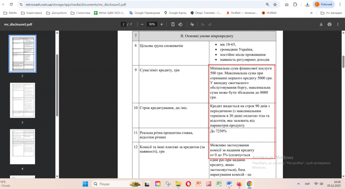Reload the page with the refresh icon

11,4
